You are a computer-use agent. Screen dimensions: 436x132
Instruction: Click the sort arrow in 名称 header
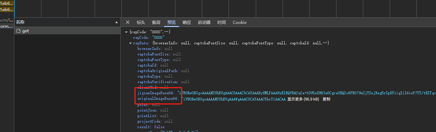(x=117, y=22)
